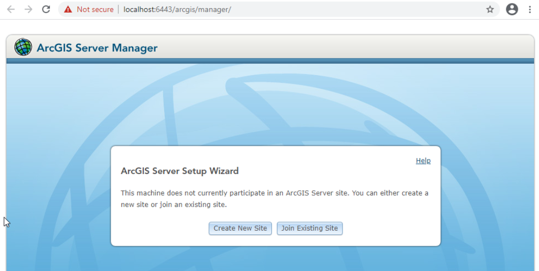Image resolution: width=539 pixels, height=271 pixels.
Task: Open the Help link in wizard
Action: 423,161
